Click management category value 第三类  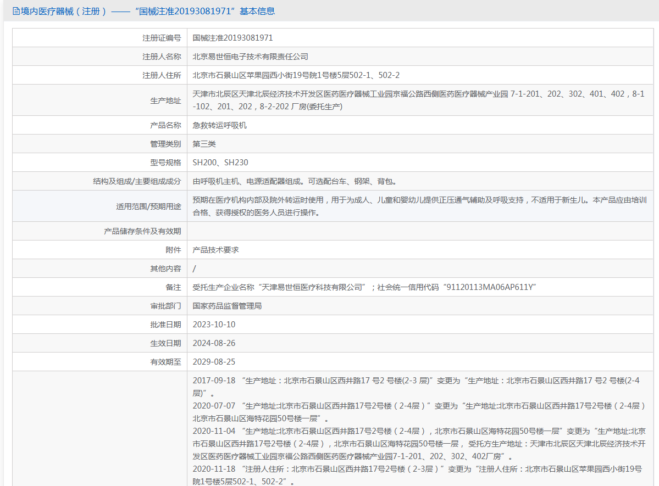(204, 144)
